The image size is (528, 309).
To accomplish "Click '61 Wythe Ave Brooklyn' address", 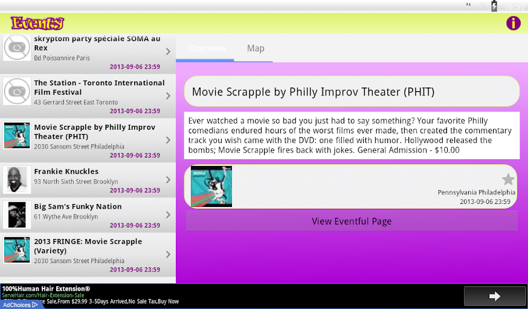I will pyautogui.click(x=66, y=217).
